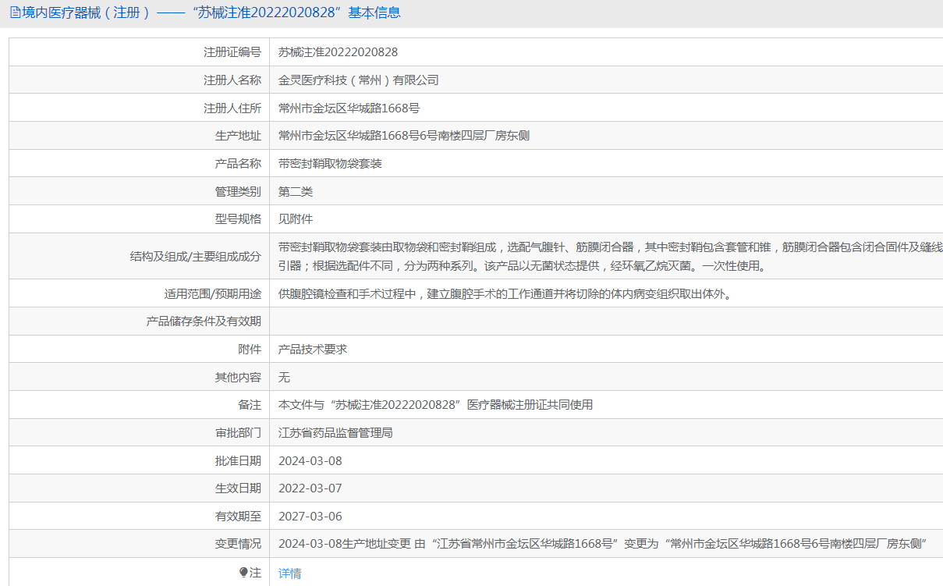
Task: Click the 备注 label
Action: click(x=250, y=405)
